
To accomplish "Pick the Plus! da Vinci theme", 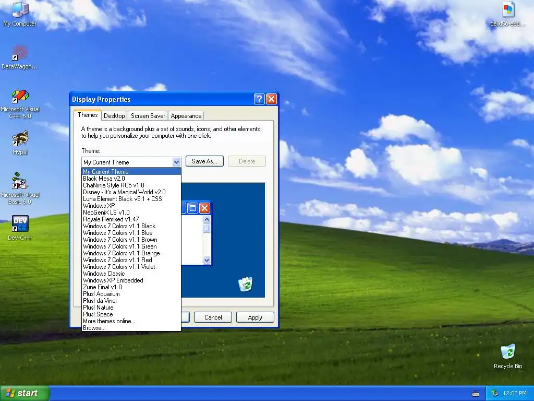I will pyautogui.click(x=131, y=301).
